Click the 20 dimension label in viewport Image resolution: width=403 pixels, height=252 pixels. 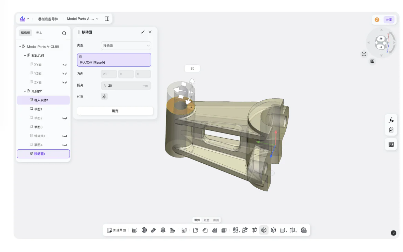193,68
